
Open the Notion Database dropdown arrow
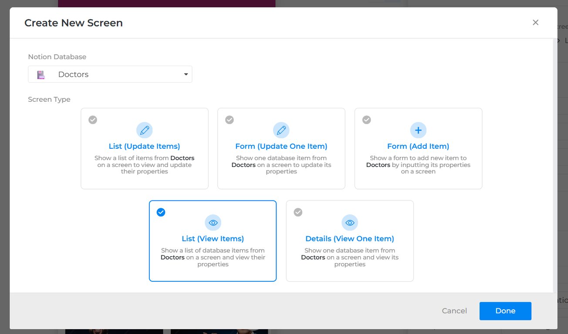click(186, 74)
